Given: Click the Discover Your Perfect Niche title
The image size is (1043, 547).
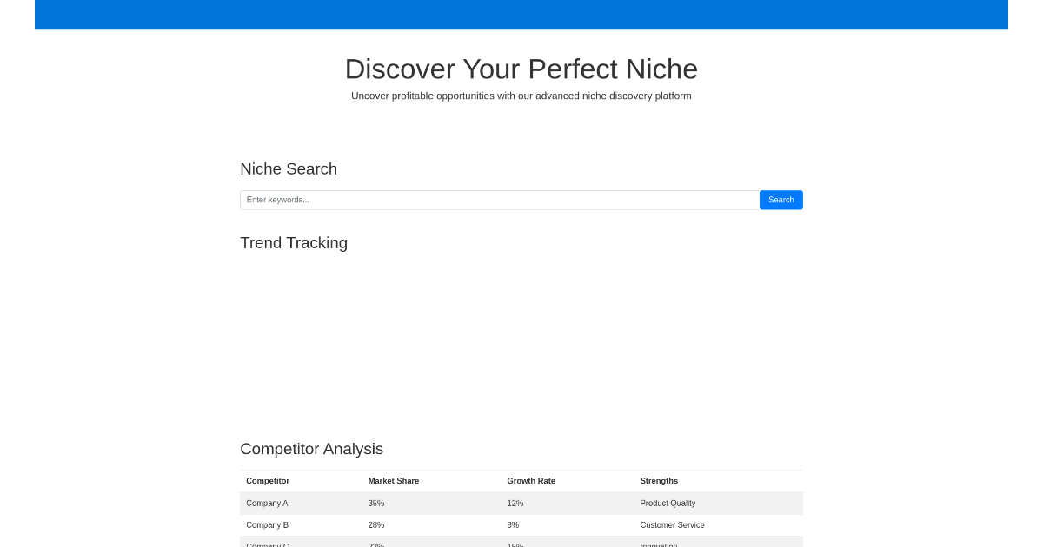Looking at the screenshot, I should pyautogui.click(x=521, y=69).
